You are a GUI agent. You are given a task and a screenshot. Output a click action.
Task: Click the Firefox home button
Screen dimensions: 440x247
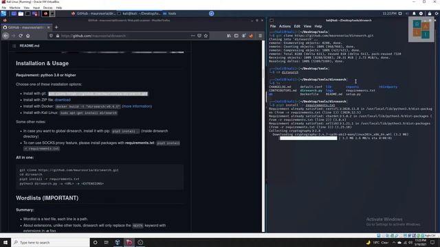pos(27,36)
